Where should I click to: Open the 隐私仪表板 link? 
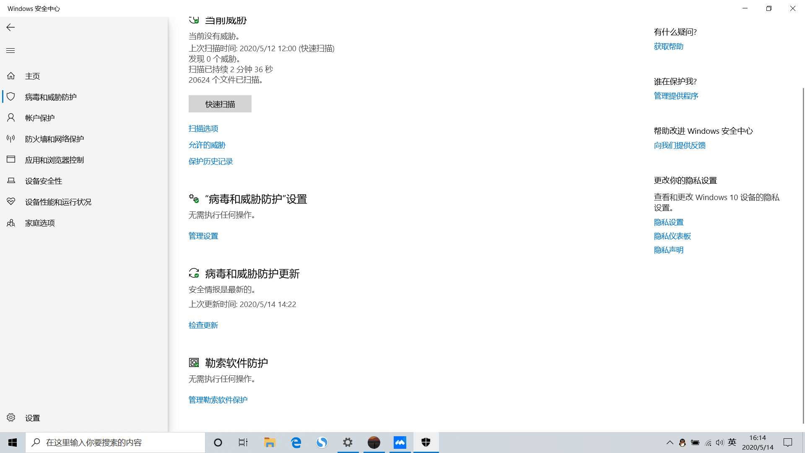(673, 236)
